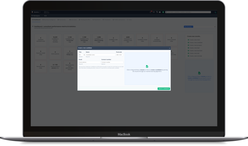This screenshot has width=248, height=146.
Task: Click the history clock icon in top bar
Action: pos(157,12)
